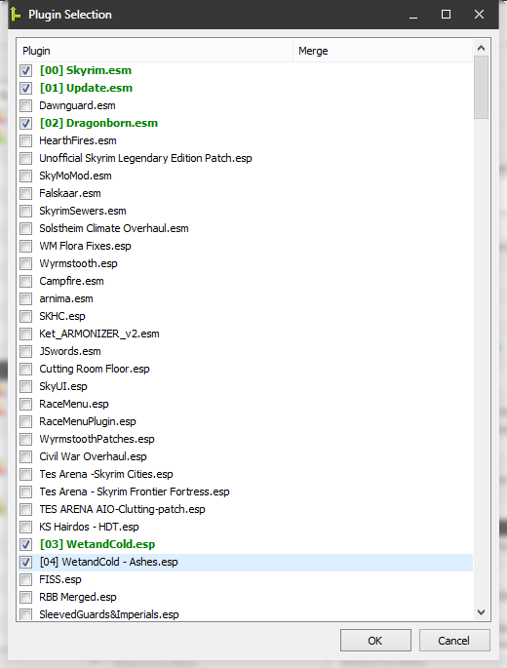Click the Merge Plugins app icon in title bar

click(15, 15)
